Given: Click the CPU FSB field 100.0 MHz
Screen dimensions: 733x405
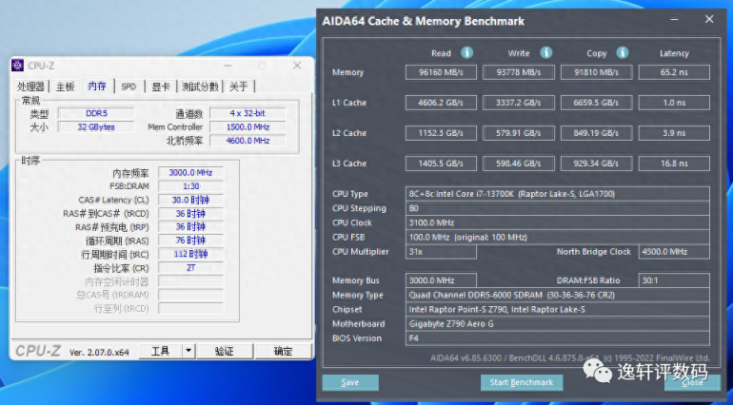Looking at the screenshot, I should [x=557, y=238].
